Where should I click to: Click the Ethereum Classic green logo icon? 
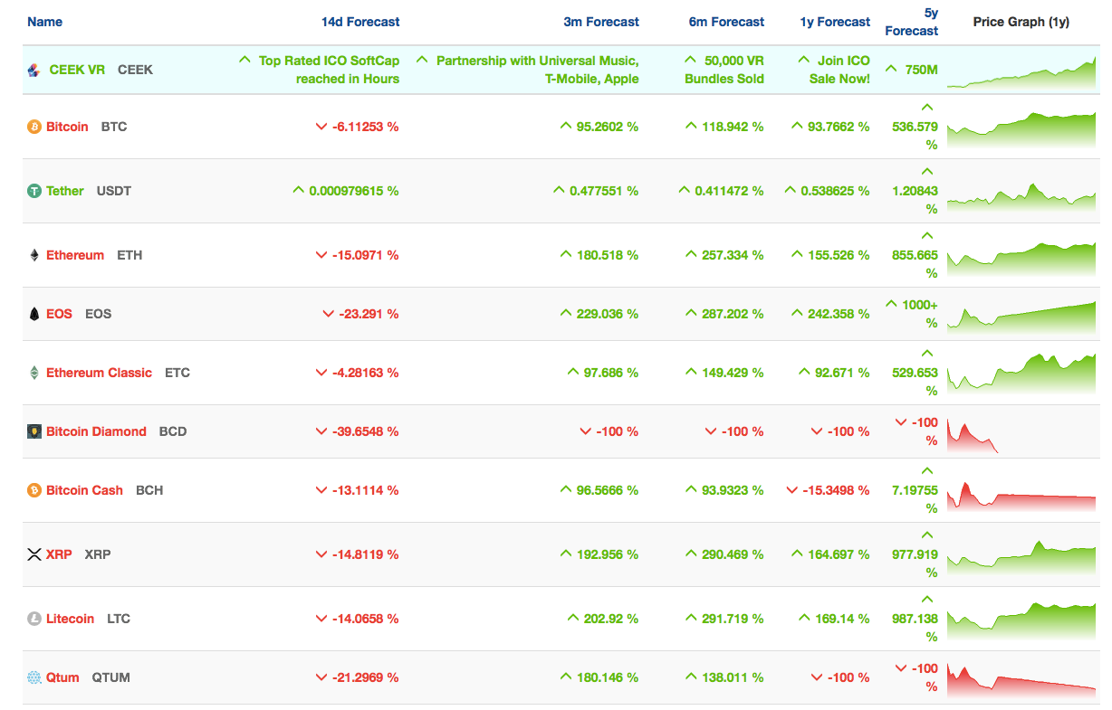(x=34, y=373)
